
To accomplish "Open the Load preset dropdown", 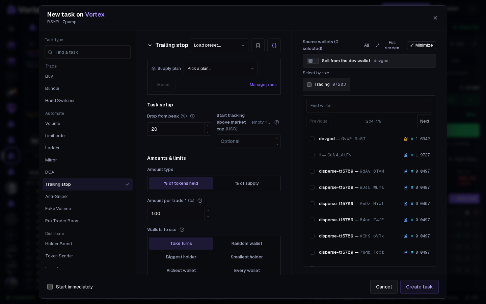I will pyautogui.click(x=219, y=45).
